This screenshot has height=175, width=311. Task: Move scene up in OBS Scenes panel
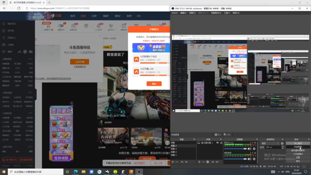[x=182, y=162]
